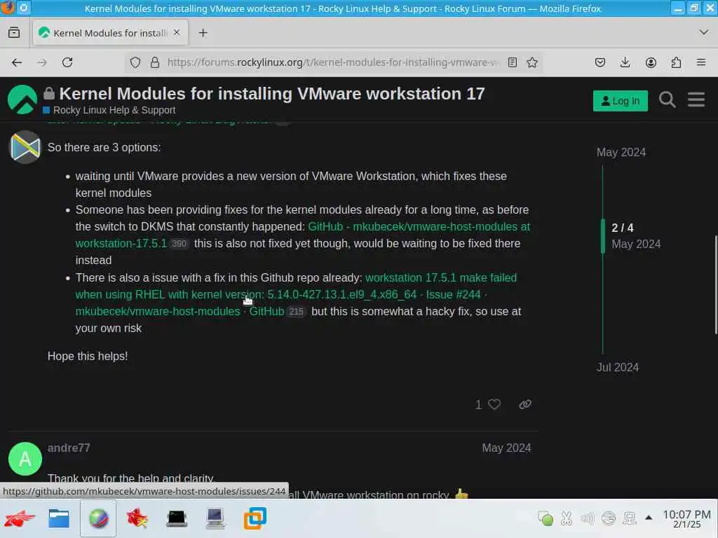The image size is (718, 538).
Task: Reload the current page
Action: 67,62
